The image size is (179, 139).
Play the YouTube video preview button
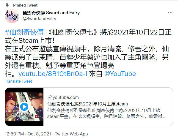tap(24, 107)
